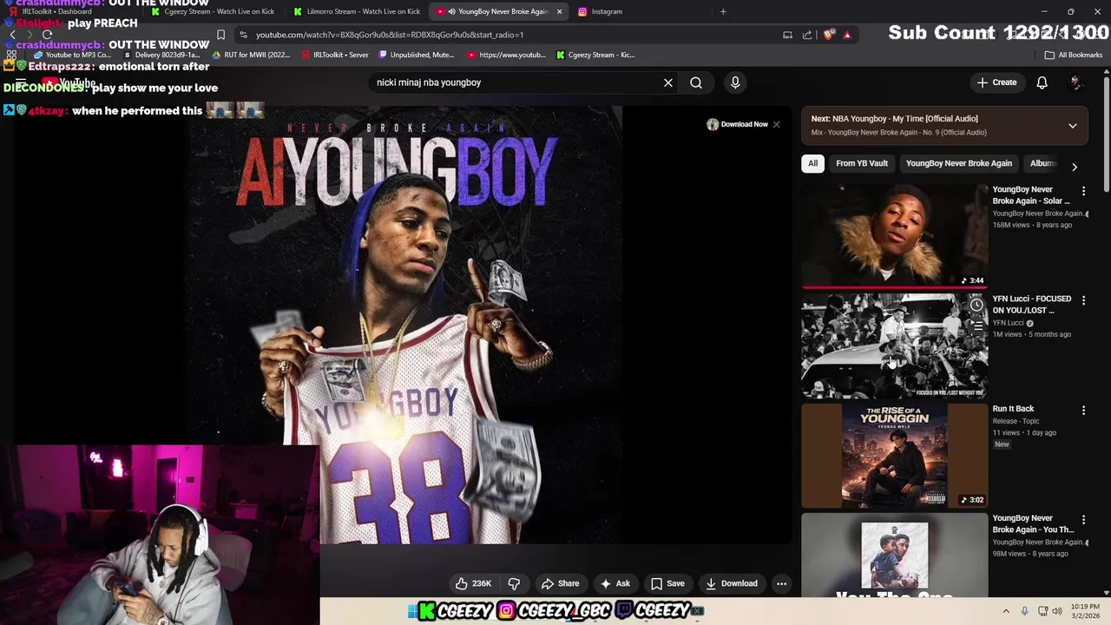Image resolution: width=1111 pixels, height=625 pixels.
Task: Click the share page icon in address bar
Action: coord(807,35)
